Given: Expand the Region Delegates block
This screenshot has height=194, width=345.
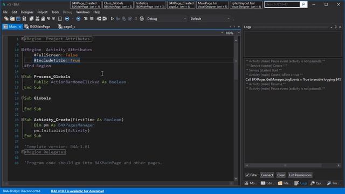Looking at the screenshot, I should (23, 152).
